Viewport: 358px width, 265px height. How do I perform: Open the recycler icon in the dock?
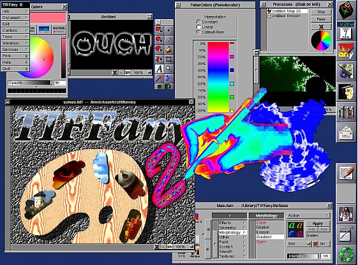(x=346, y=255)
